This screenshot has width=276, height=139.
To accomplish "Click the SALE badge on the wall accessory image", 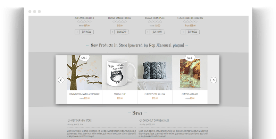I will (x=84, y=58).
